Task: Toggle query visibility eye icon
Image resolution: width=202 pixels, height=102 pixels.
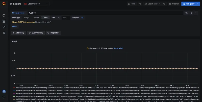Action: (x=192, y=13)
